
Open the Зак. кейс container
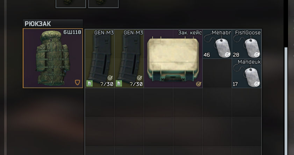(173, 59)
